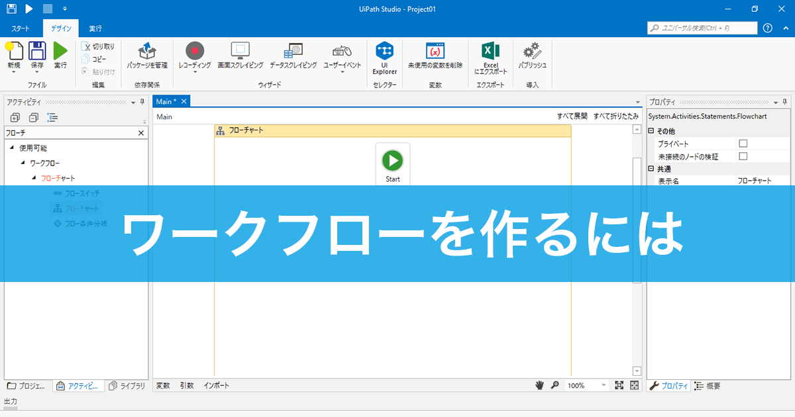Open the インポート imports panel
The width and height of the screenshot is (795, 417).
tap(217, 385)
